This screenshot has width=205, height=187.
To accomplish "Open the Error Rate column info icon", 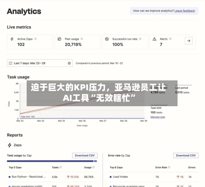I will pyautogui.click(x=169, y=167).
